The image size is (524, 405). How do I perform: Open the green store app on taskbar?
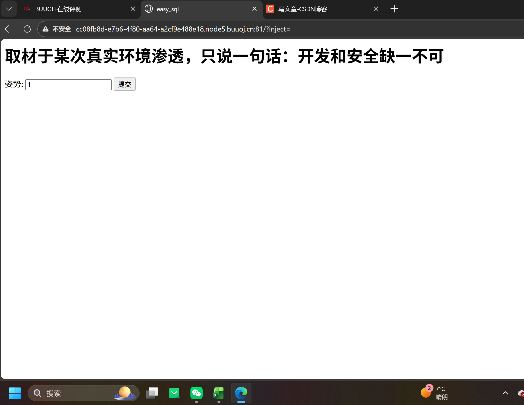click(174, 393)
